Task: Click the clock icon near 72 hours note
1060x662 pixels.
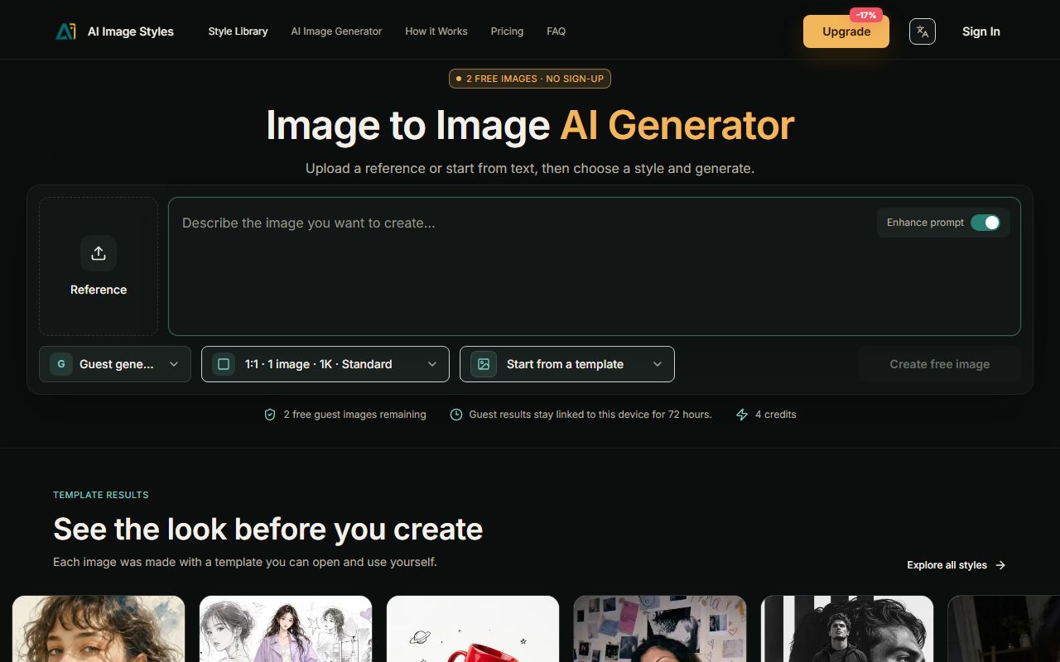Action: [455, 415]
